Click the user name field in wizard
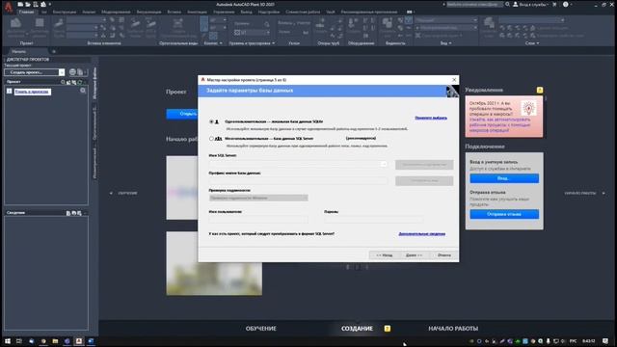Screen dimensions: 617x347 tap(258, 219)
